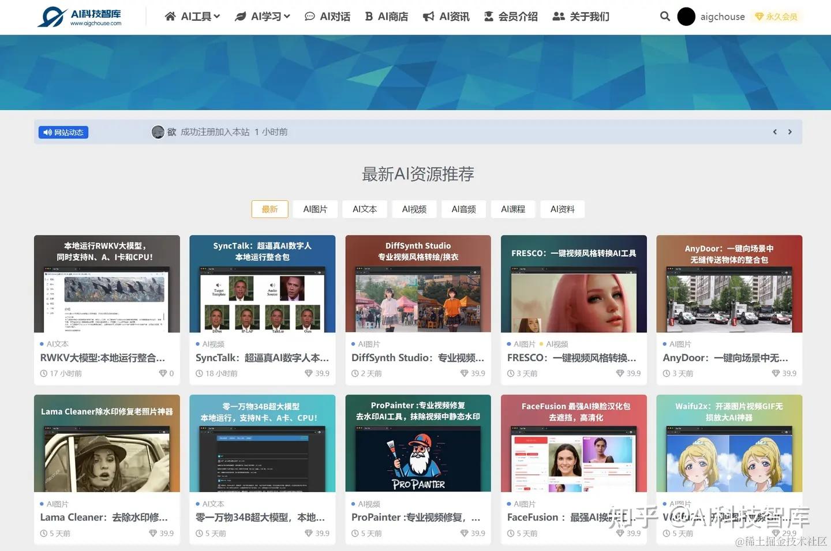Click the user avatar in the top right
Screen dimensions: 831x551
click(686, 17)
